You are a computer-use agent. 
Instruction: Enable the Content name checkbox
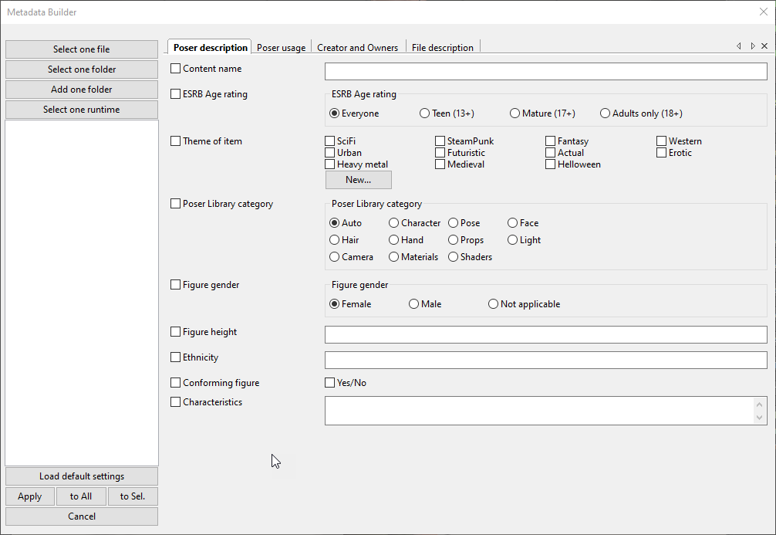(x=176, y=69)
